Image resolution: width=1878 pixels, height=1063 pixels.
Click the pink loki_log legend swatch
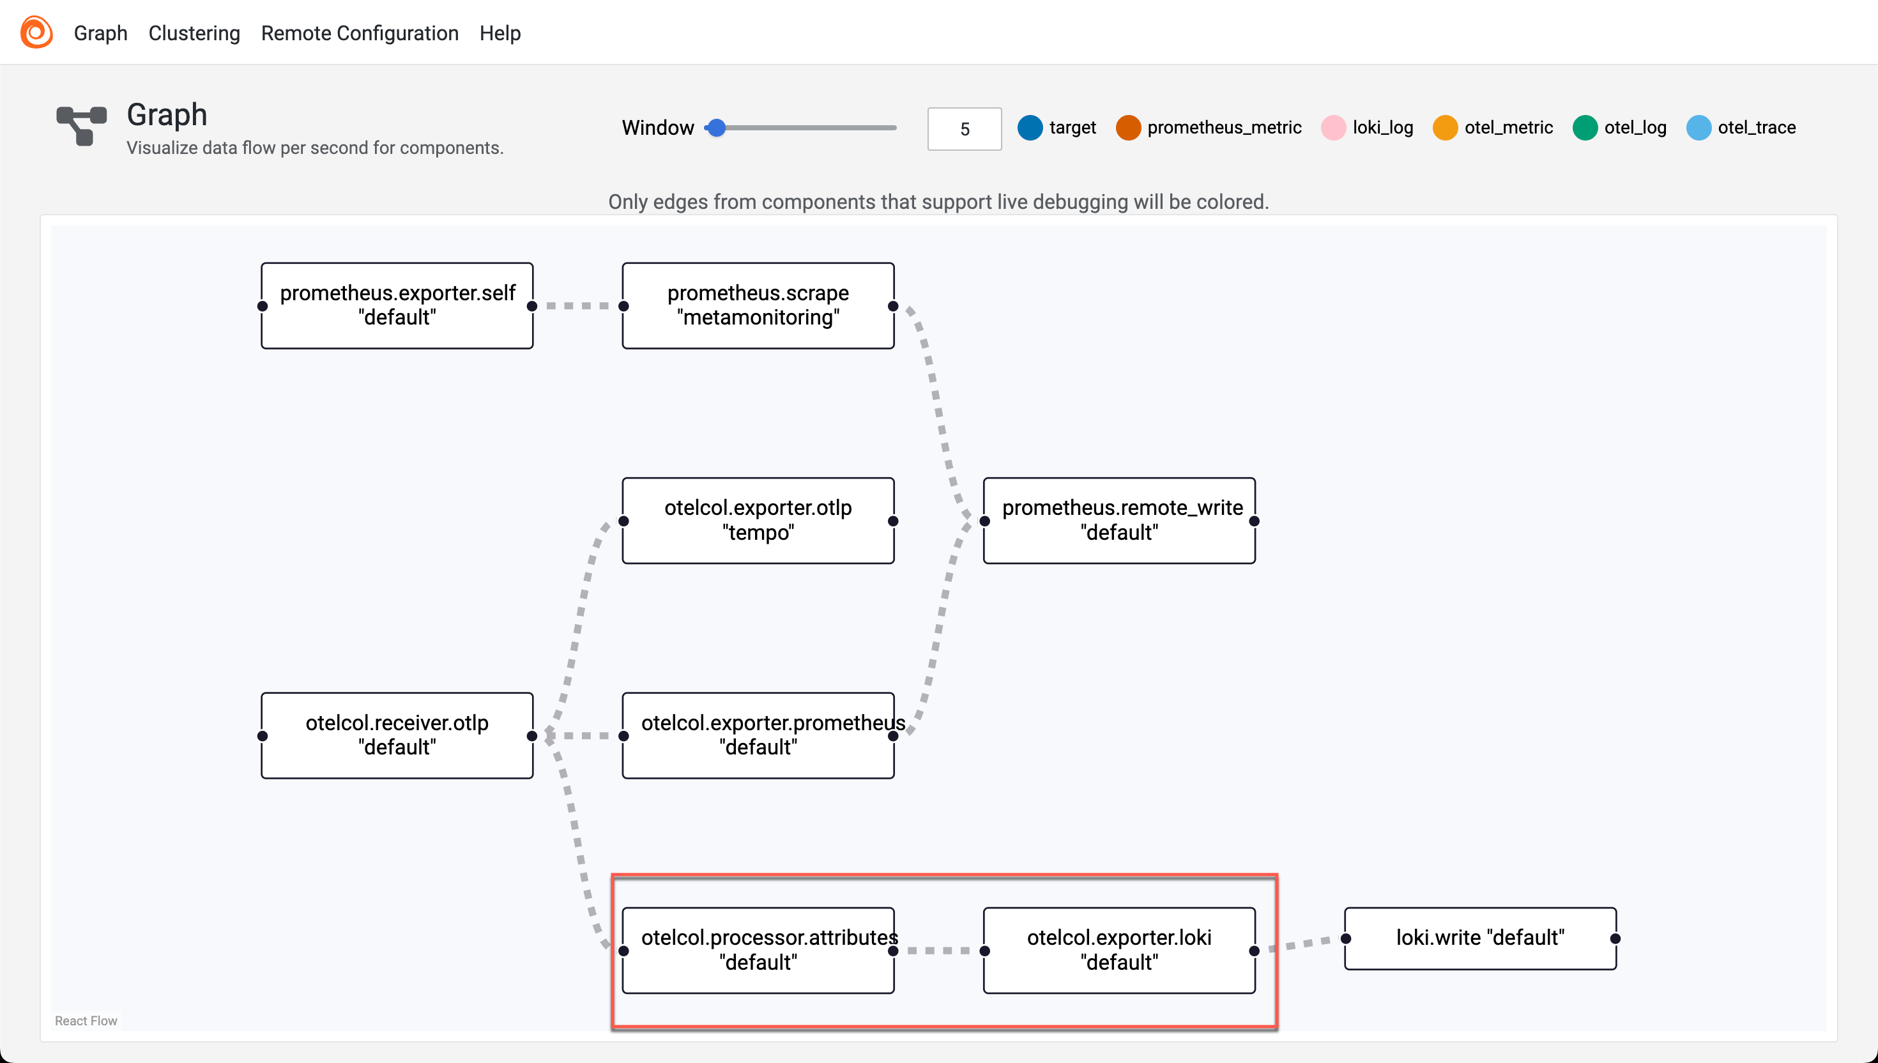pyautogui.click(x=1334, y=128)
